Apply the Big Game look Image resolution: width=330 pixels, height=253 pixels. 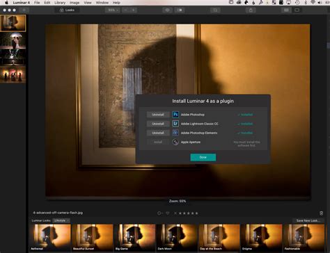coord(135,238)
